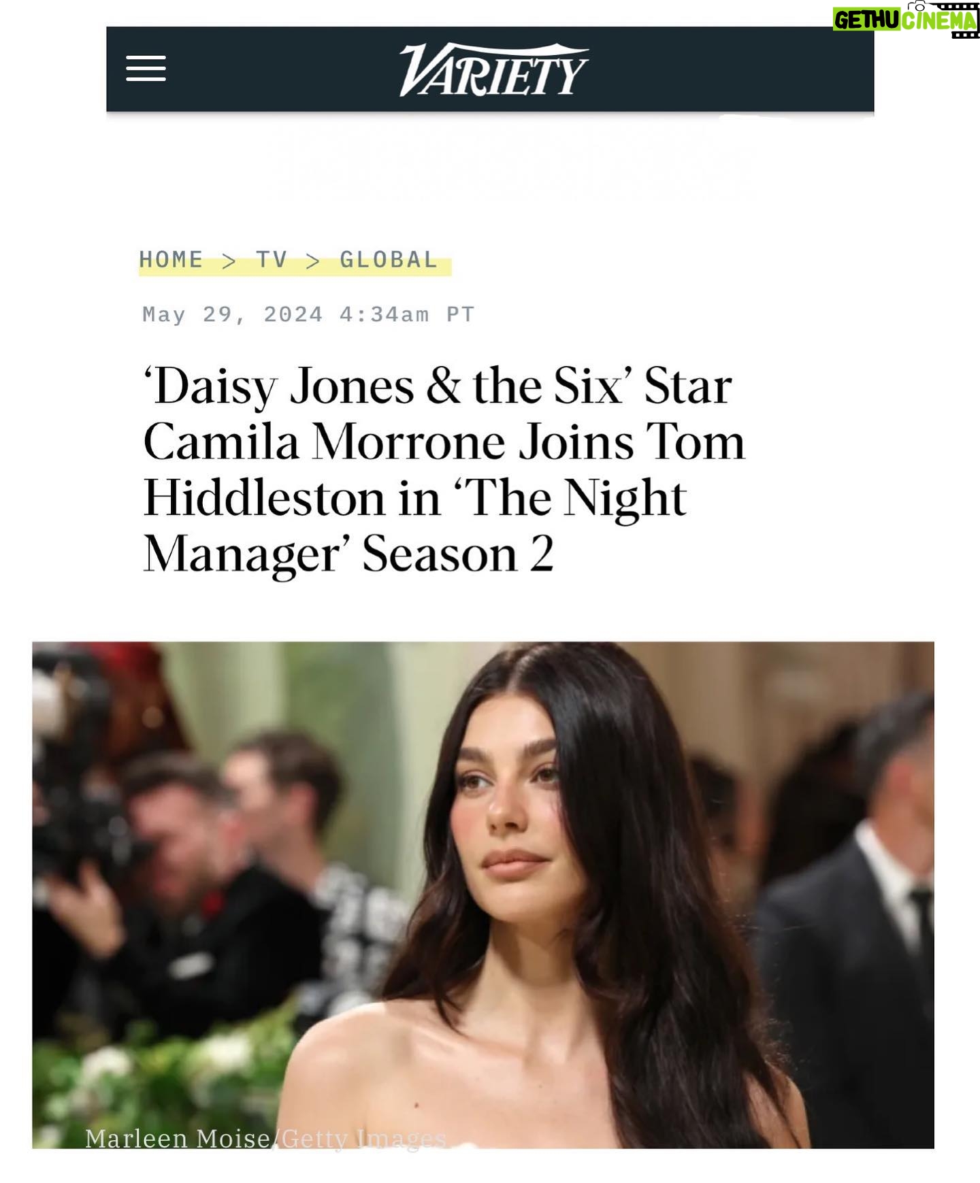This screenshot has width=980, height=1183.
Task: Click empty dark area of Variety header bar
Action: coord(715,69)
